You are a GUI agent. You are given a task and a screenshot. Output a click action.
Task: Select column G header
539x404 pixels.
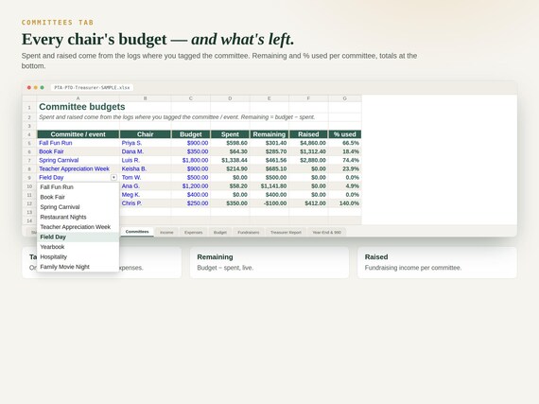tap(345, 98)
